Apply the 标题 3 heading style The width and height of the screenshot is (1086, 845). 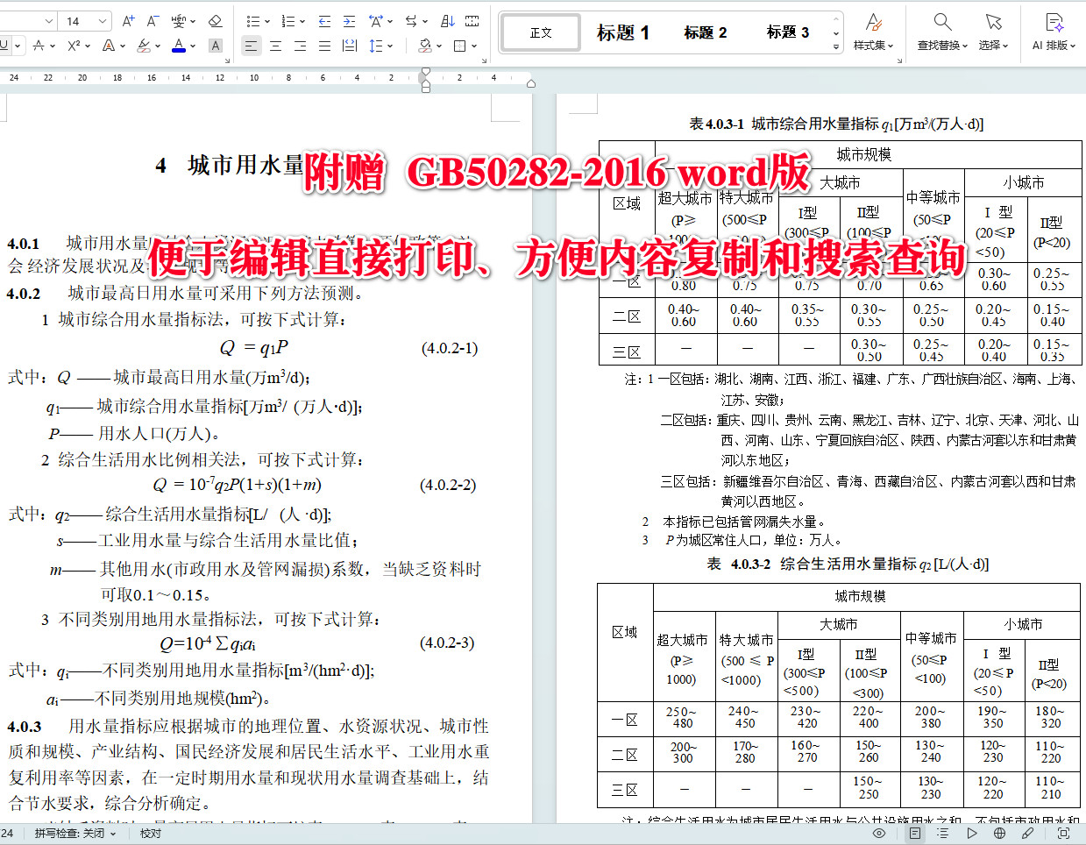coord(788,32)
